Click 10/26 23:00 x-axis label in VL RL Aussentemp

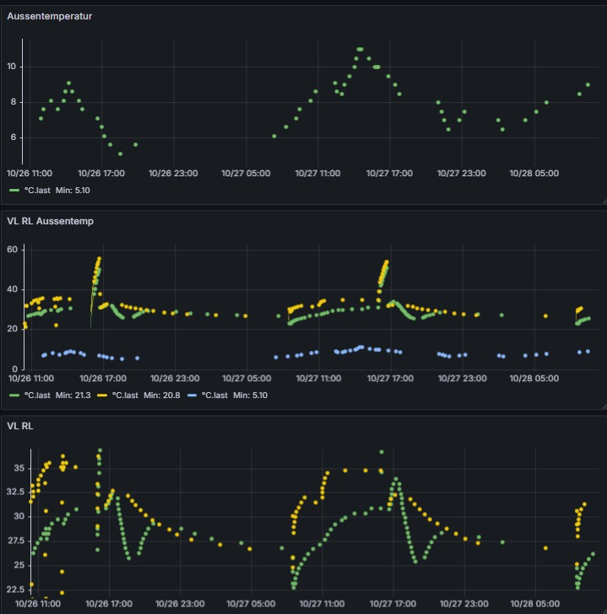173,379
